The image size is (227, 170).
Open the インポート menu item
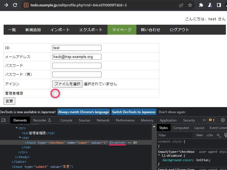click(x=60, y=30)
